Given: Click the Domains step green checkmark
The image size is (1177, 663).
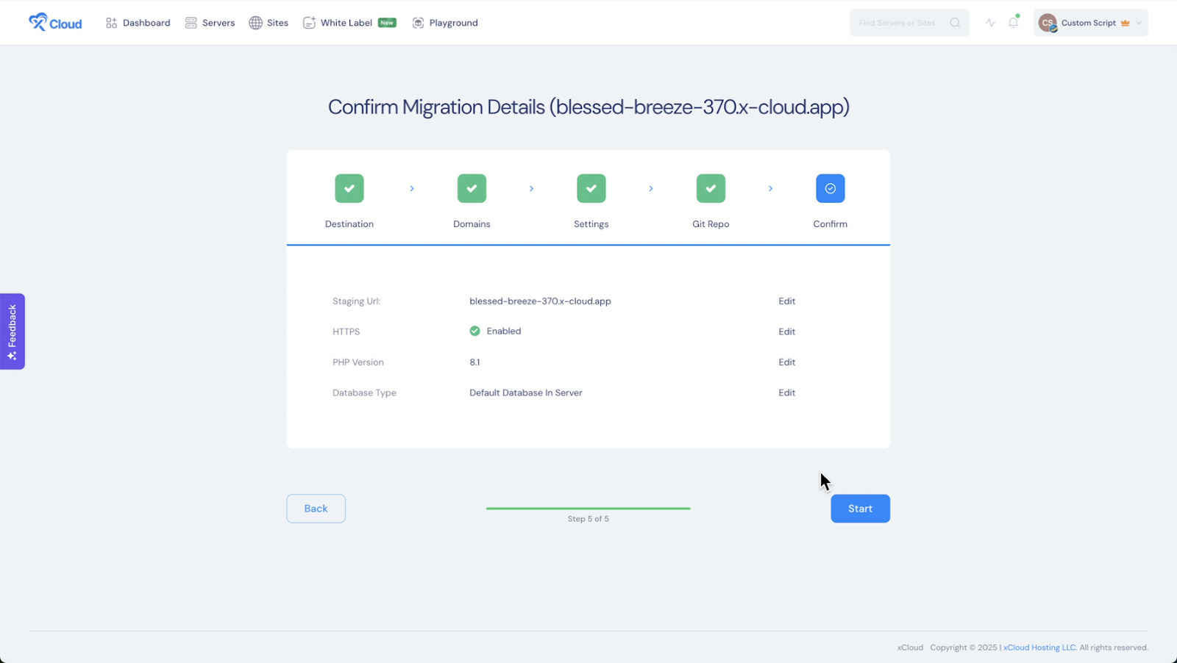Looking at the screenshot, I should click(x=471, y=188).
